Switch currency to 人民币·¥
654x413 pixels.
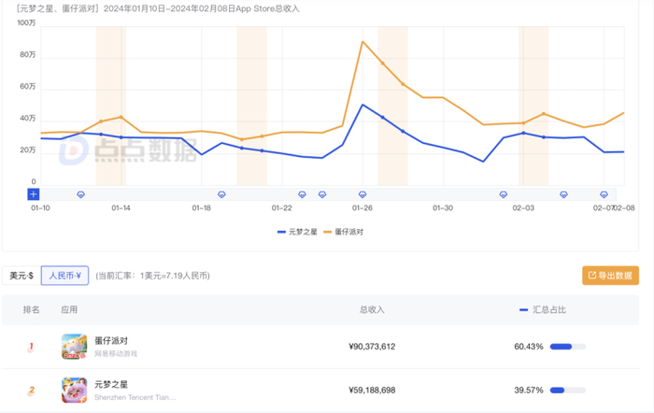tap(64, 276)
